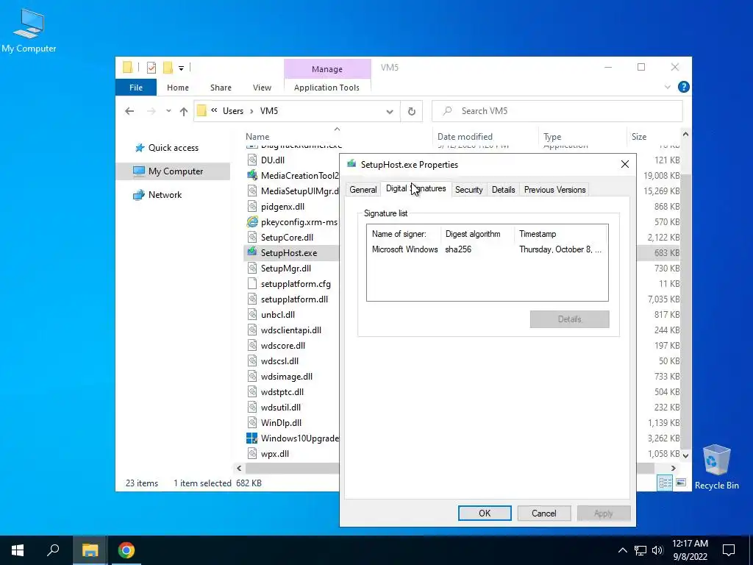Viewport: 753px width, 565px height.
Task: Go back in Explorer navigation
Action: click(x=129, y=112)
